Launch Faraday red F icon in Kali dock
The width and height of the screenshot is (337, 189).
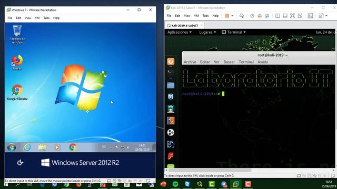click(171, 156)
